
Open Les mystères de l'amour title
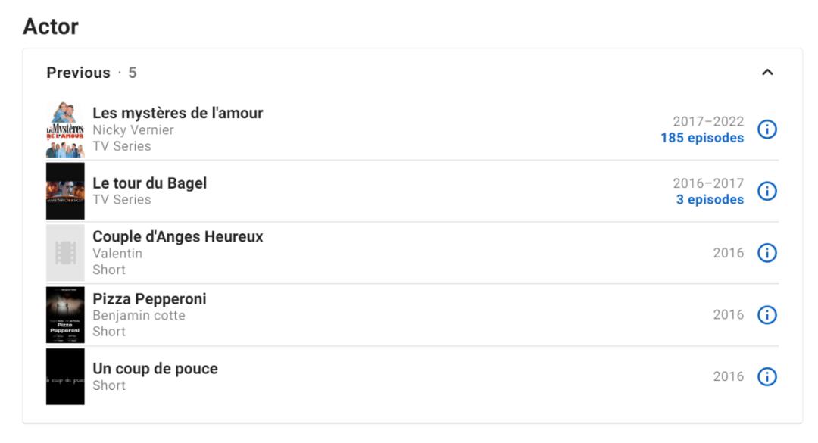(178, 114)
